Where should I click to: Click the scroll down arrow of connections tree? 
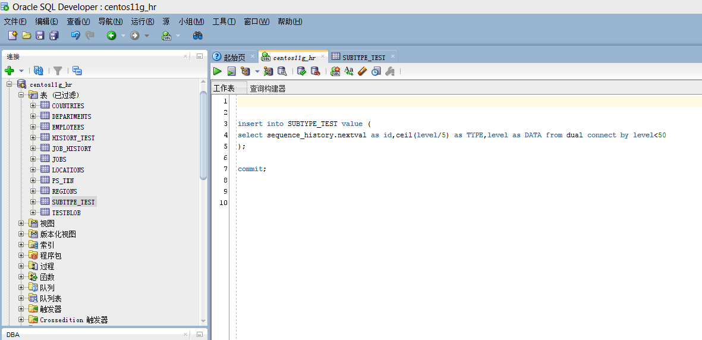point(203,321)
